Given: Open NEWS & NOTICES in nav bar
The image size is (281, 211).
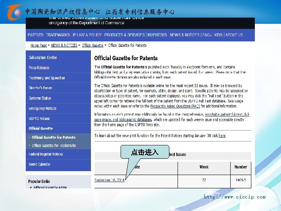Looking at the screenshot, I should pyautogui.click(x=185, y=35).
